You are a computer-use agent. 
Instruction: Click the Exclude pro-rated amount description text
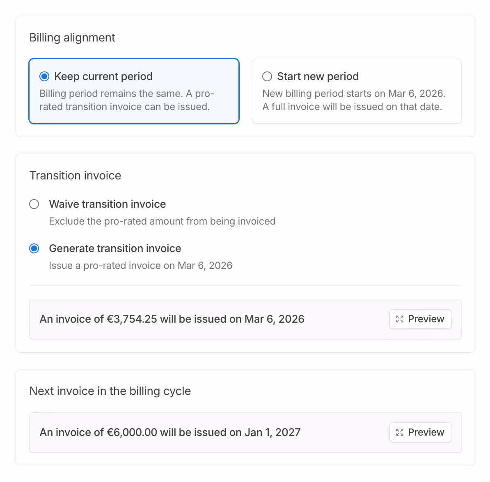coord(162,221)
